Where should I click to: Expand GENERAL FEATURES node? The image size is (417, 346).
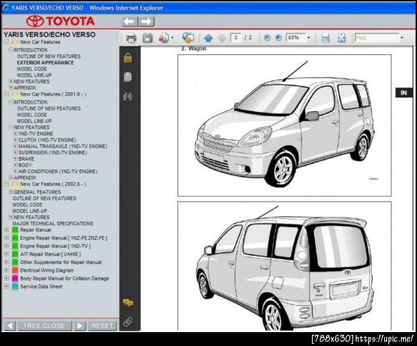point(11,192)
